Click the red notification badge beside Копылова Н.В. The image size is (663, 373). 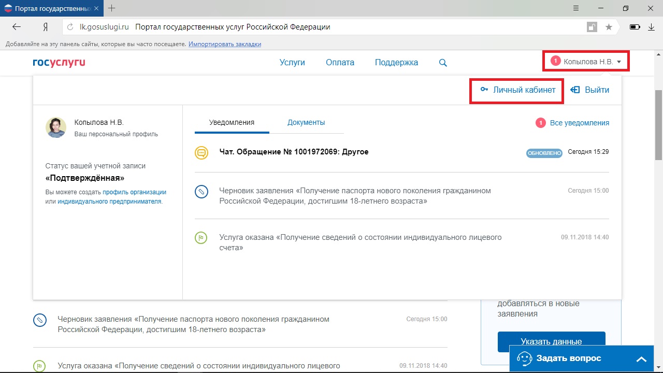click(x=556, y=61)
